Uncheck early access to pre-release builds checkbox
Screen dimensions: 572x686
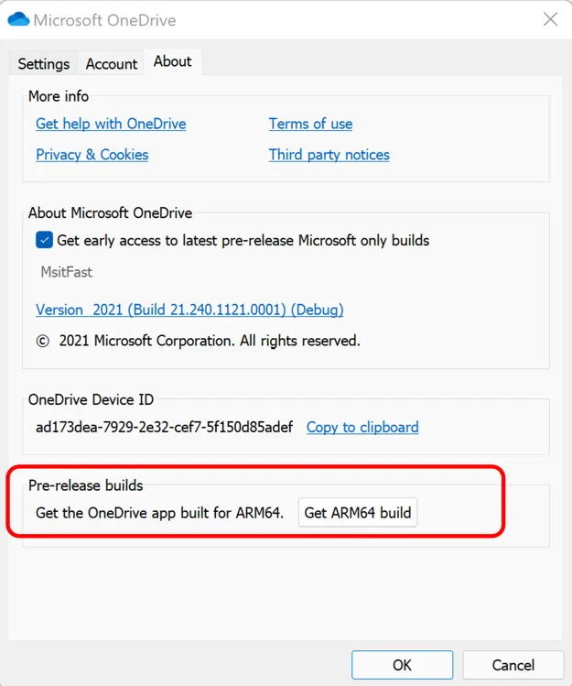point(44,240)
